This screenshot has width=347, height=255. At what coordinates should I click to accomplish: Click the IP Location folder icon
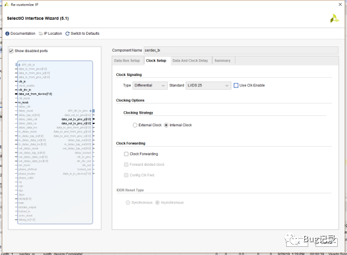coord(40,34)
